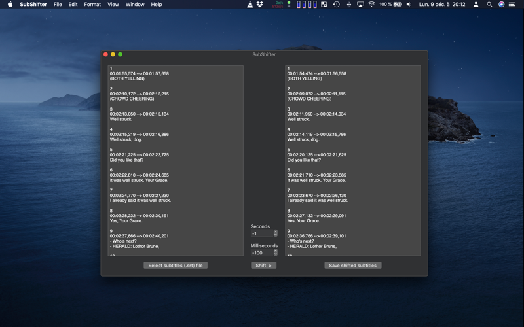
Task: Click timestamp 00:02:37,866 --> 00:02:40,201
Action: click(x=140, y=236)
